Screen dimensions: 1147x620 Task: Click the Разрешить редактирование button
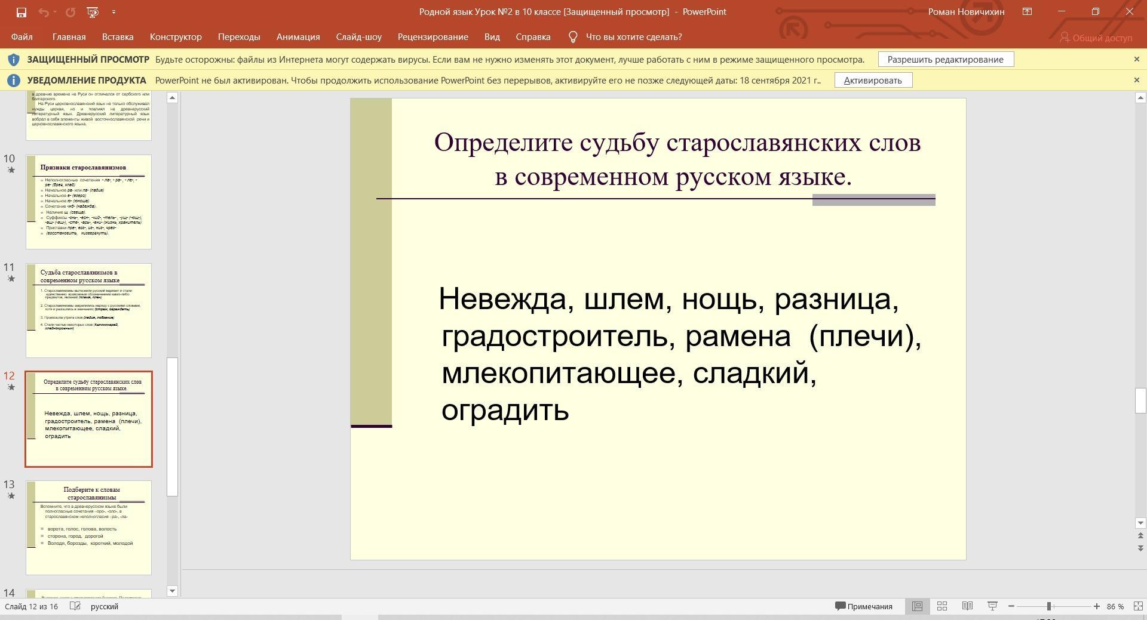pos(945,60)
